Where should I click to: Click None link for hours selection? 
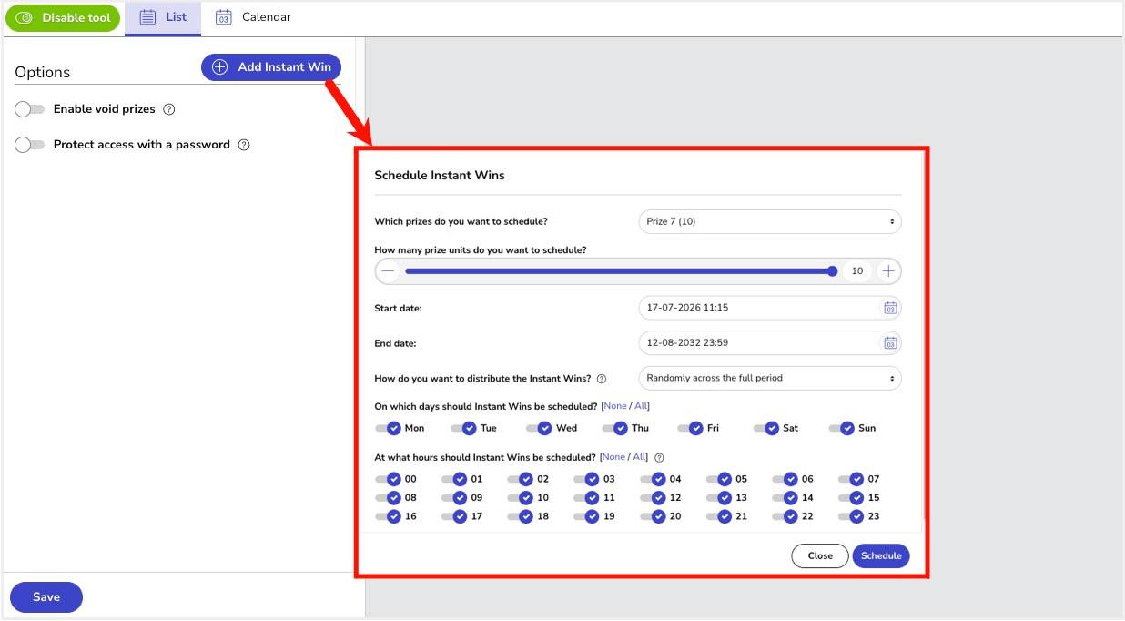click(x=613, y=457)
